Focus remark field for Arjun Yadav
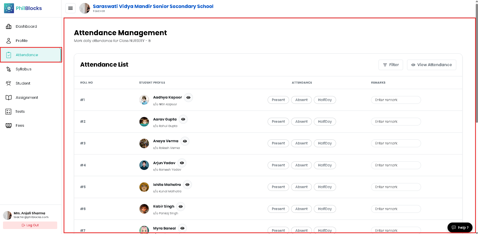Viewport: 478px width, 234px height. pos(396,165)
